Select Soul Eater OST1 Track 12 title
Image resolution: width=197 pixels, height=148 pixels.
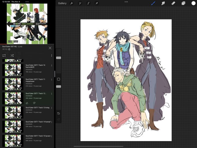(x=36, y=93)
